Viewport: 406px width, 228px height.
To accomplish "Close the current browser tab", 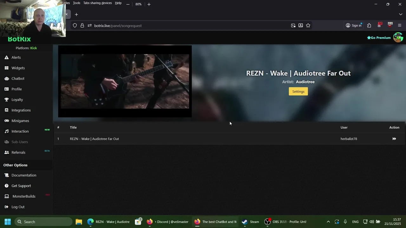I will [x=67, y=15].
